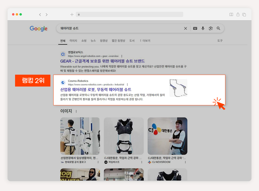This screenshot has width=259, height=191.
Task: Open the 도구 search tools
Action: pyautogui.click(x=220, y=41)
